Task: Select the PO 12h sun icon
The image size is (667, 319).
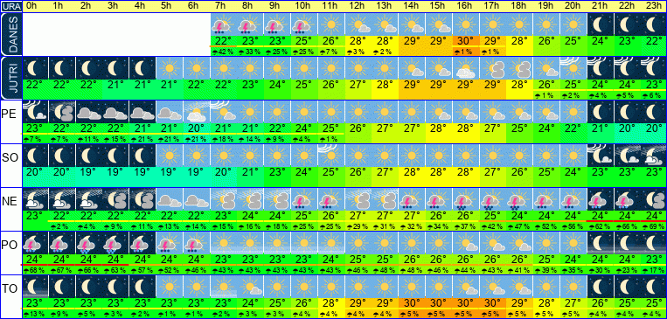Action: [358, 242]
